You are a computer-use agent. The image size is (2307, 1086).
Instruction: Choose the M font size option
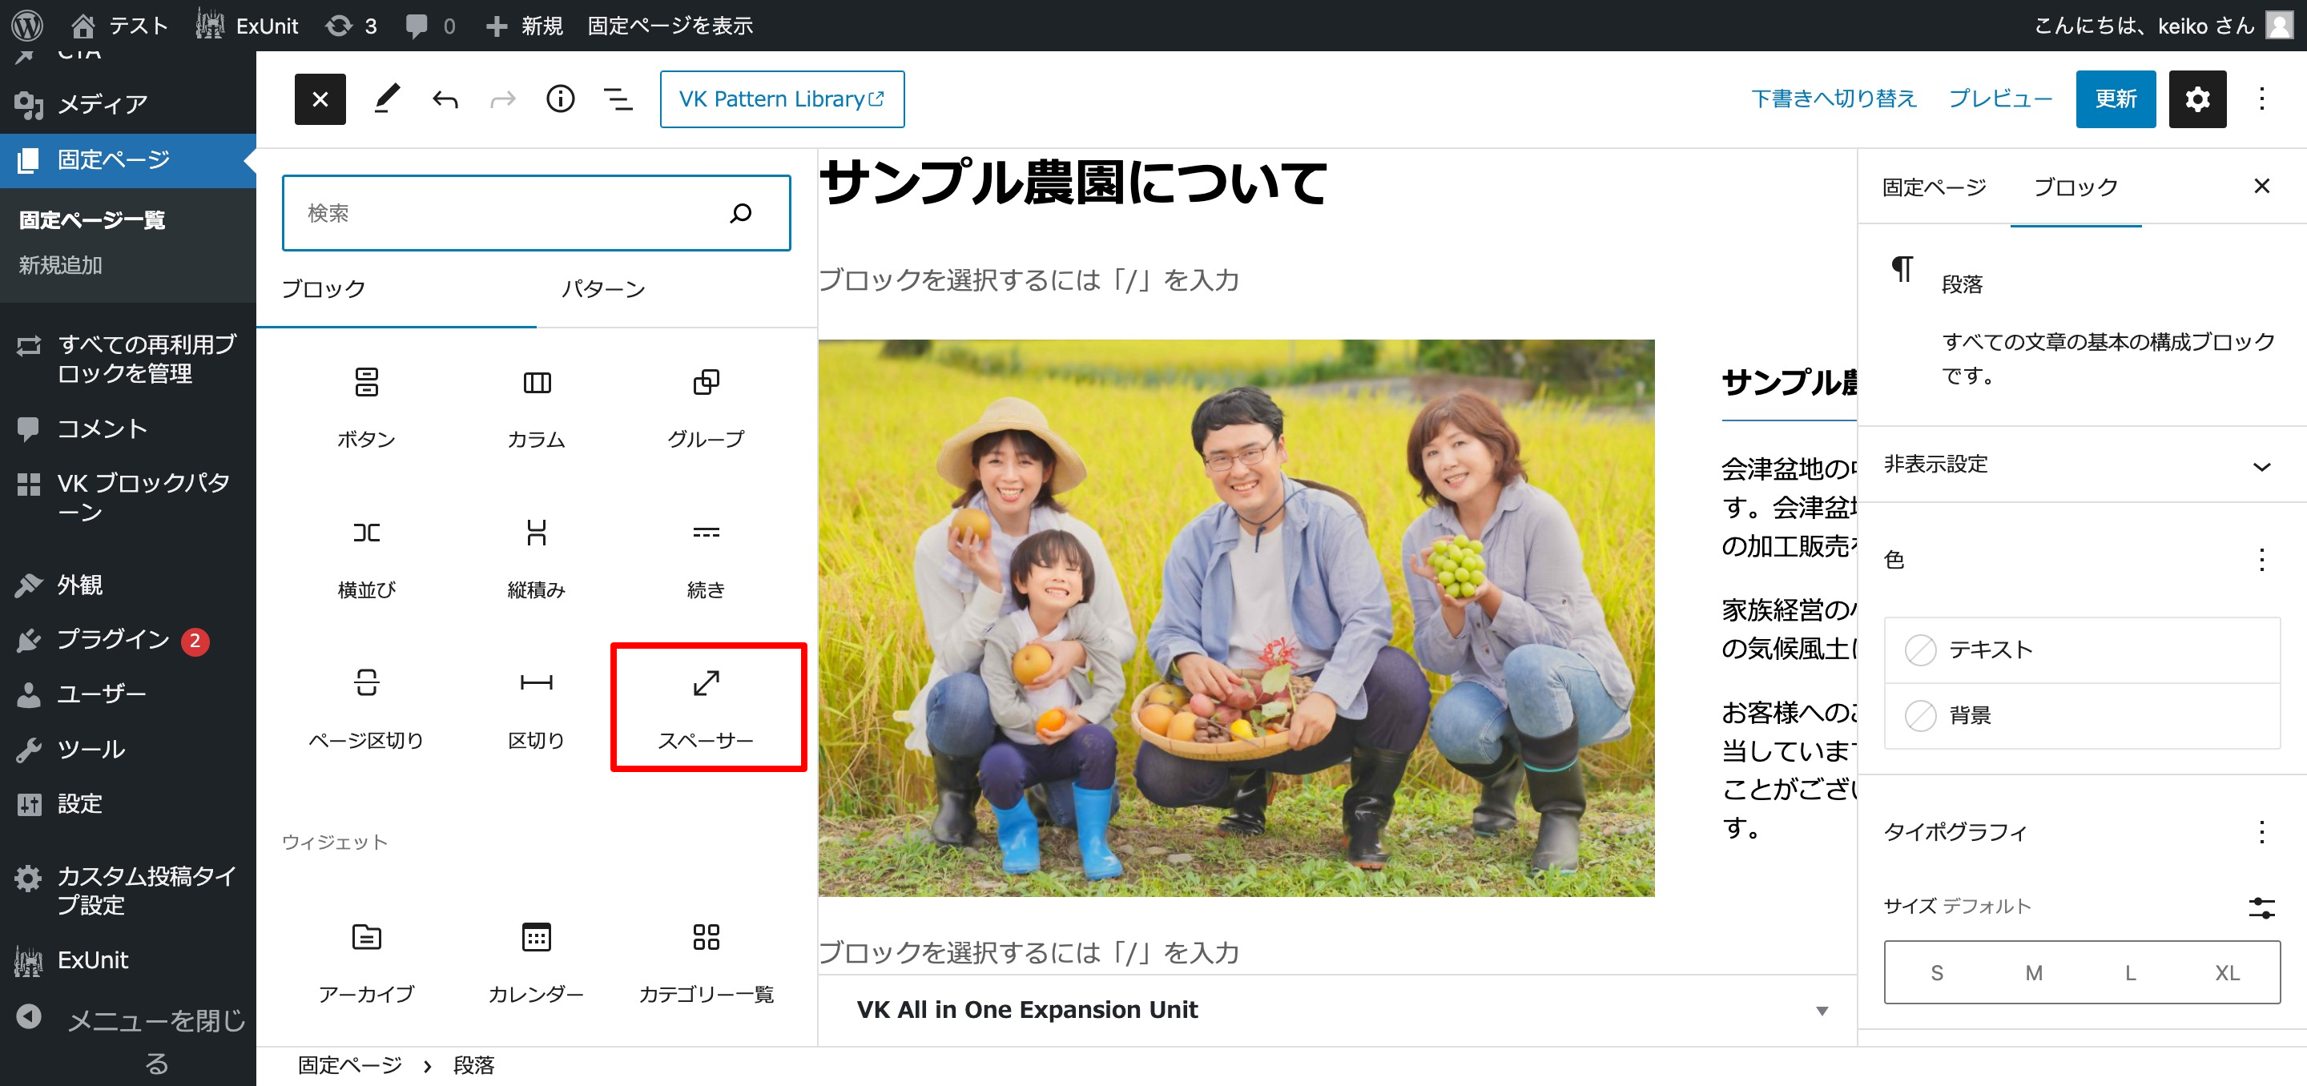click(2033, 972)
